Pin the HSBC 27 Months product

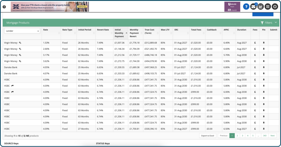[x=264, y=129]
